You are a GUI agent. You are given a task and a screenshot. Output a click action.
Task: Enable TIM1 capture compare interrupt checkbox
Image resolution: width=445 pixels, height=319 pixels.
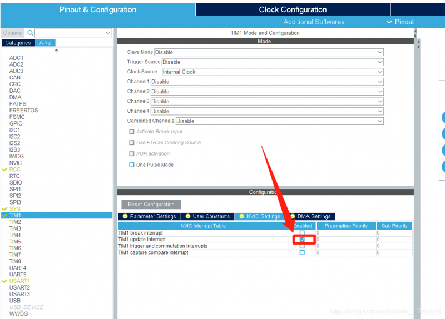pos(302,253)
